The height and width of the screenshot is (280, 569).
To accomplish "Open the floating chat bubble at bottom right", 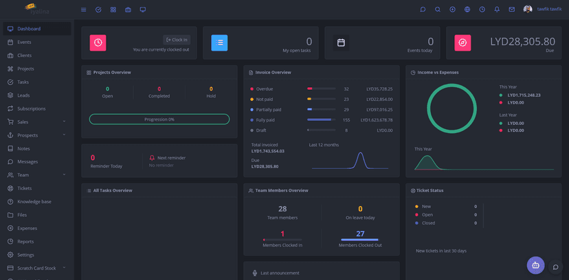I will click(555, 268).
